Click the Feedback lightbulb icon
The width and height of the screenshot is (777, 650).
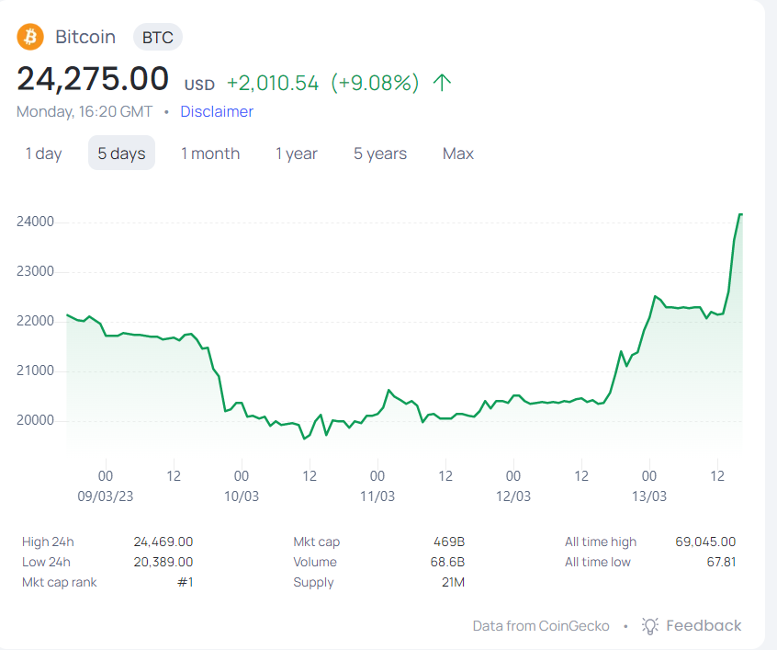(x=649, y=626)
